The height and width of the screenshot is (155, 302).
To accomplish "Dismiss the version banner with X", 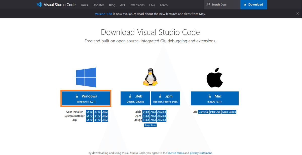I will 297,14.
